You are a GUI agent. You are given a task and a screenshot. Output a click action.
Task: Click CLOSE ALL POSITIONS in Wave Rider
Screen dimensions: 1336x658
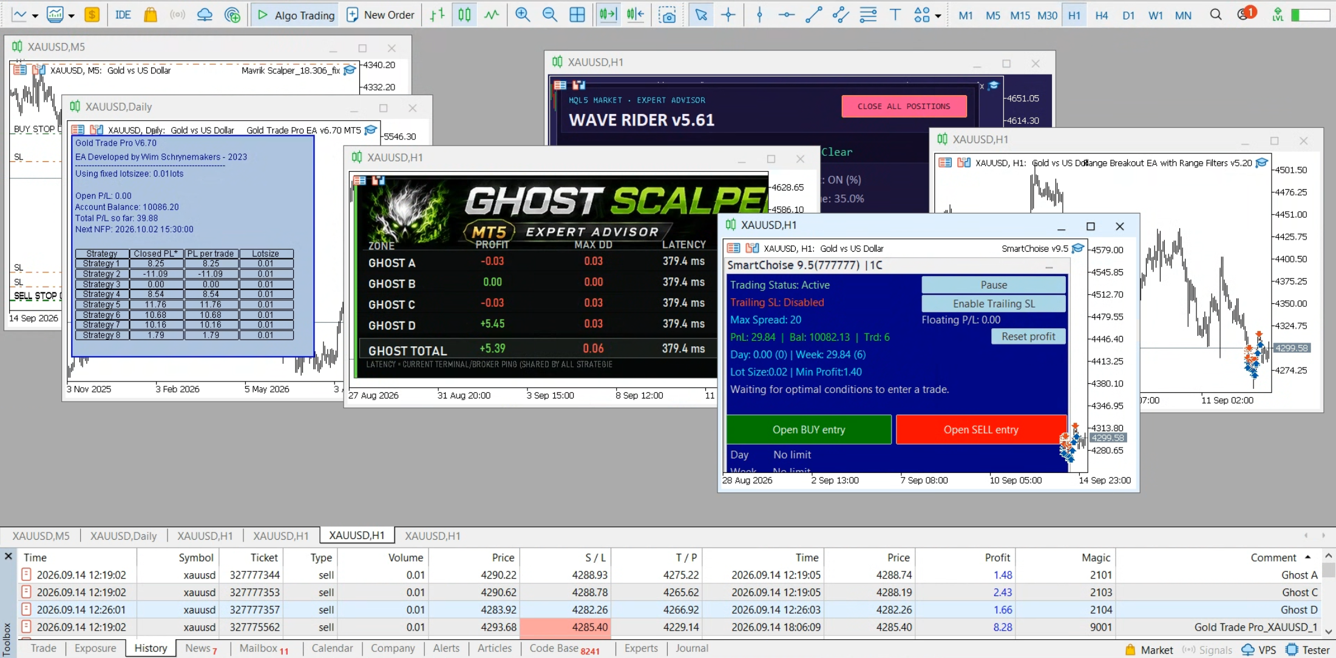(903, 106)
